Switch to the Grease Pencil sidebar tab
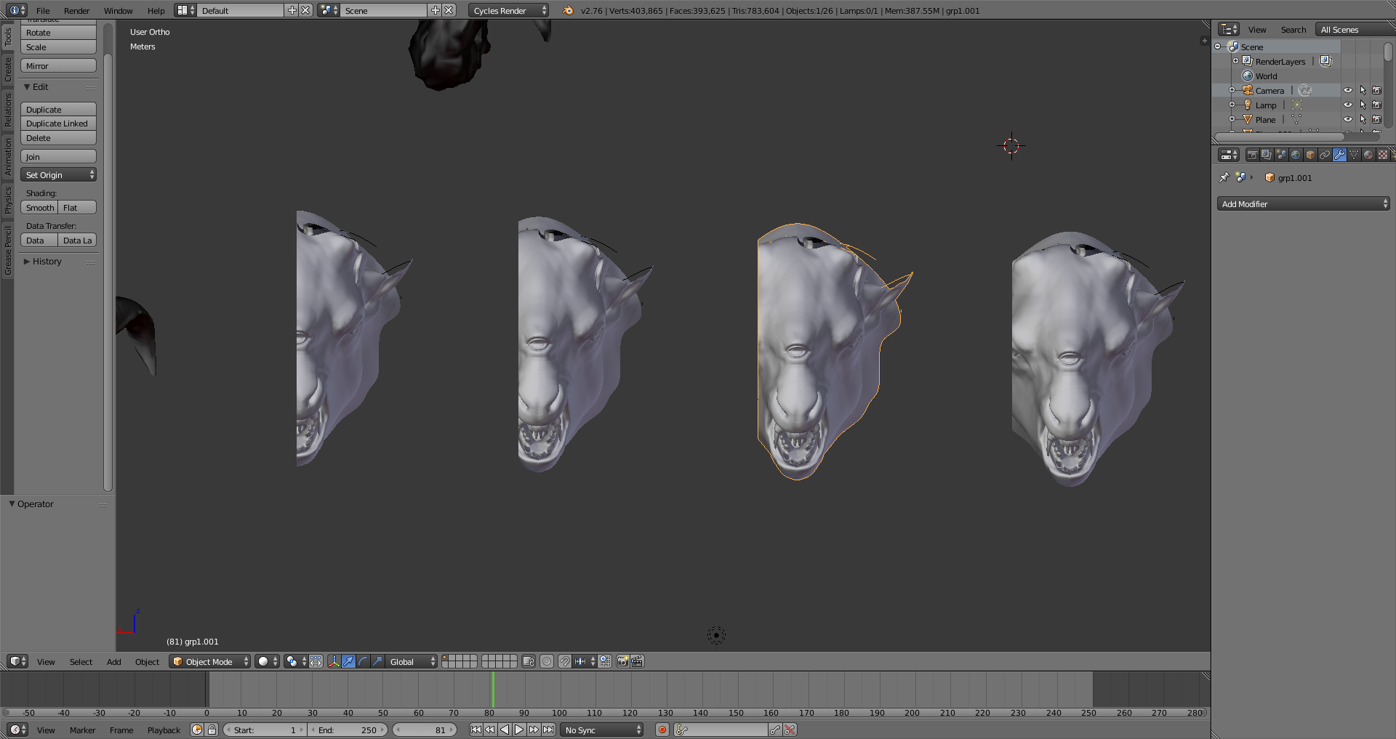 coord(8,249)
